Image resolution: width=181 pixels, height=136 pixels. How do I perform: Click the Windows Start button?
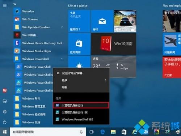point(5,132)
